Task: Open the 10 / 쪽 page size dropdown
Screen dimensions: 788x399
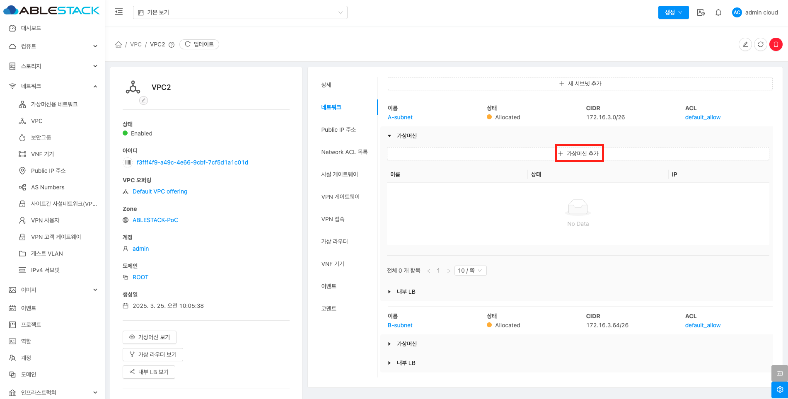Action: pyautogui.click(x=470, y=271)
